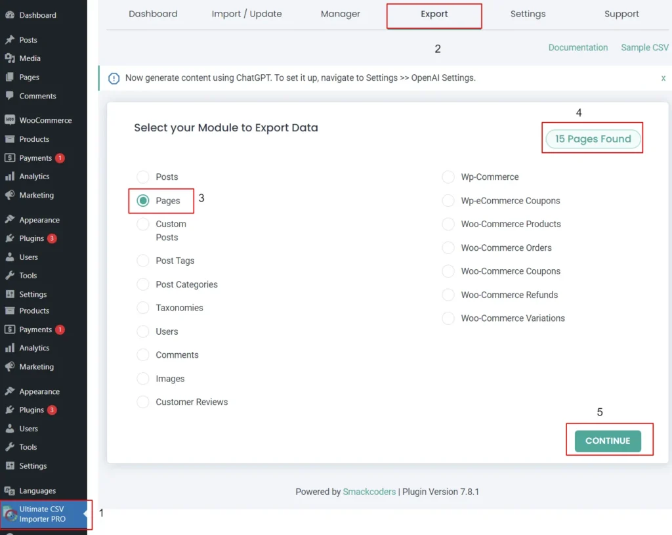Click the 'Plugin Version 7.8.1' text
Screen dimensions: 672x535
[x=440, y=492]
